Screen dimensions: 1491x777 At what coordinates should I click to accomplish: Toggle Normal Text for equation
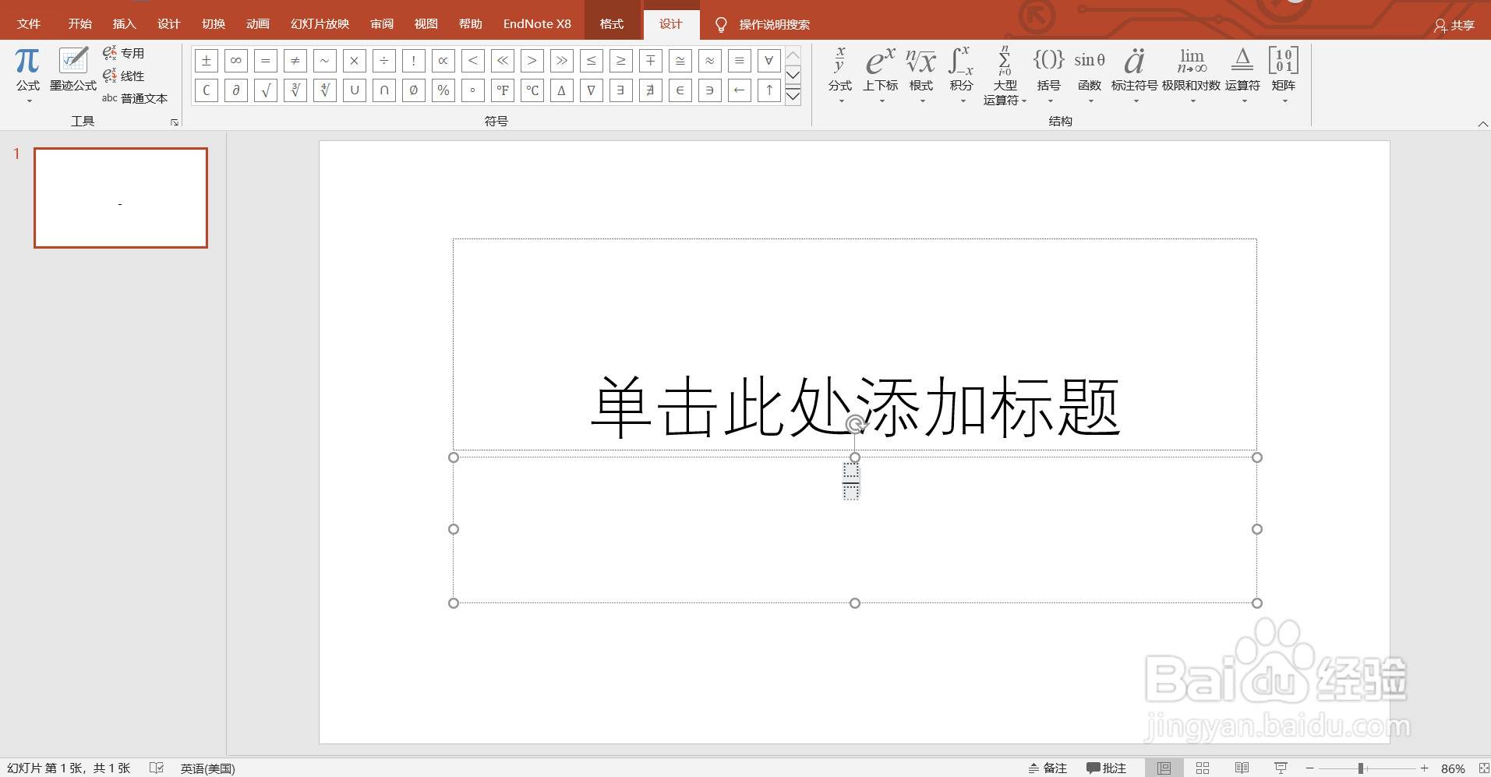pos(135,98)
